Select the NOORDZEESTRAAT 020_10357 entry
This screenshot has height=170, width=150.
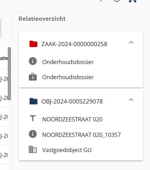pyautogui.click(x=81, y=135)
